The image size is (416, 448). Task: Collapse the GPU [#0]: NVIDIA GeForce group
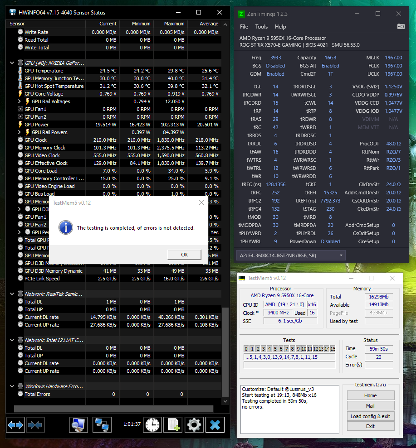pyautogui.click(x=12, y=63)
